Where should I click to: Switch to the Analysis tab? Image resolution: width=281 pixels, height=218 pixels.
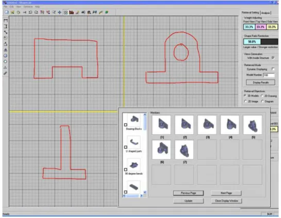click(266, 13)
